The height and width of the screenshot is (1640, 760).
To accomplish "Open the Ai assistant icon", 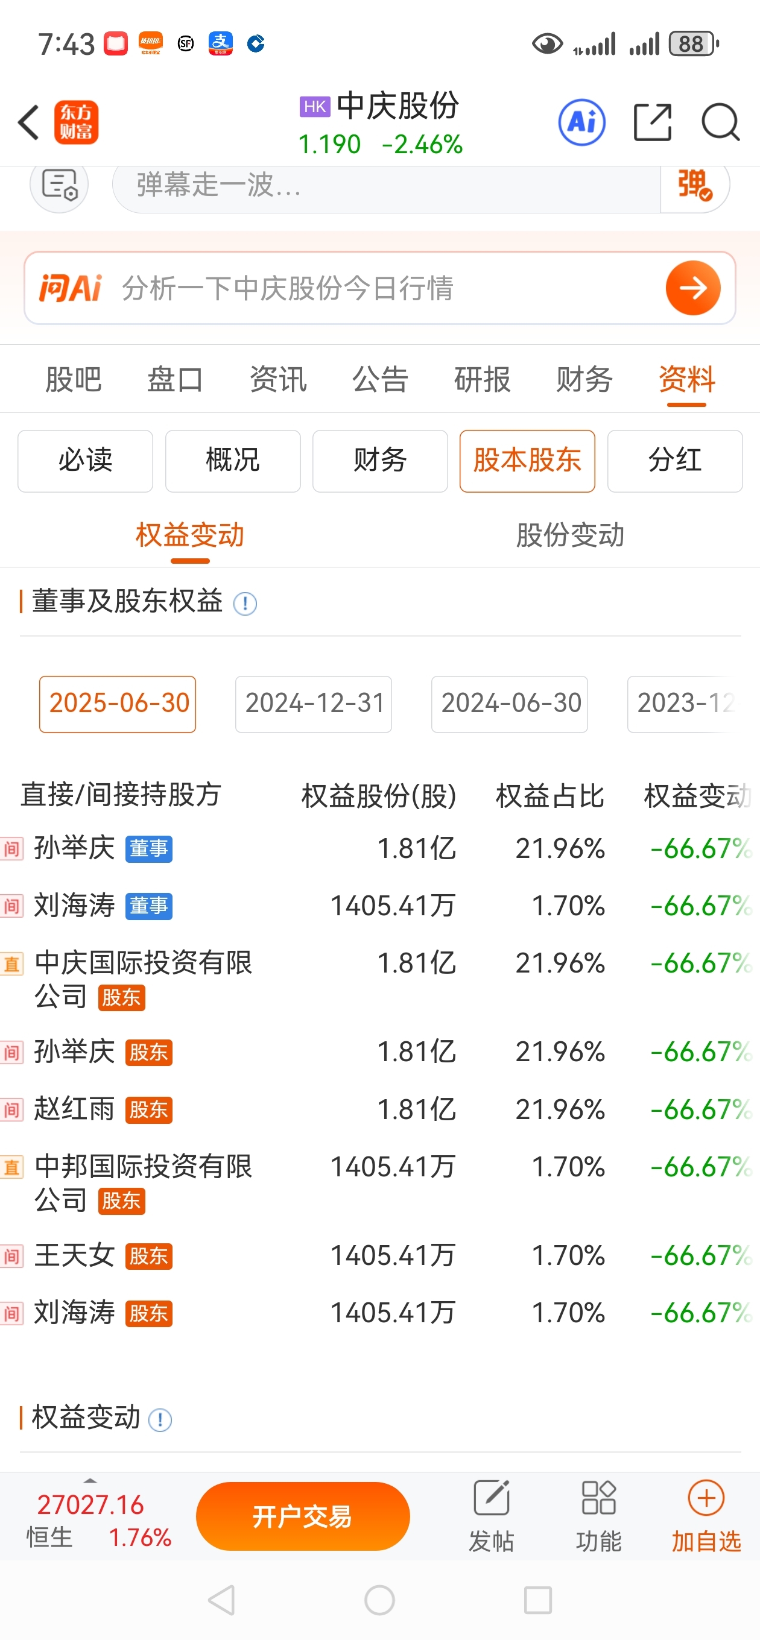I will click(x=581, y=122).
